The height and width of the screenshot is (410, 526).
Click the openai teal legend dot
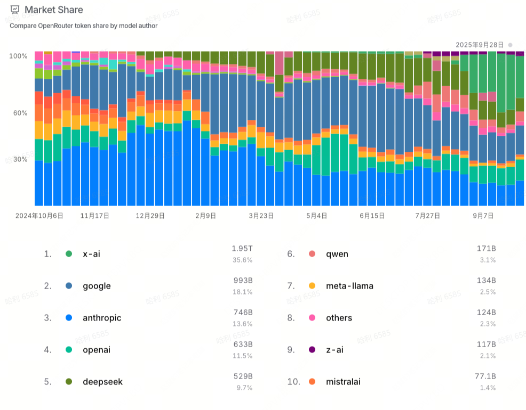tap(69, 350)
